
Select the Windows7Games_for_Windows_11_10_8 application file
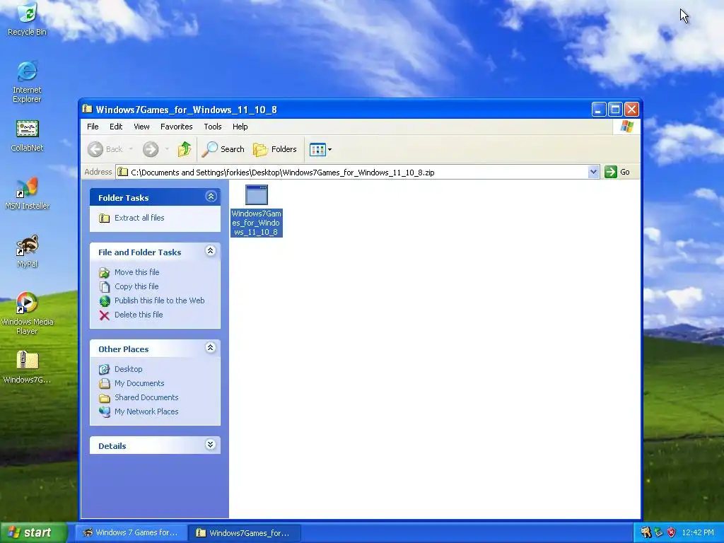pyautogui.click(x=256, y=211)
